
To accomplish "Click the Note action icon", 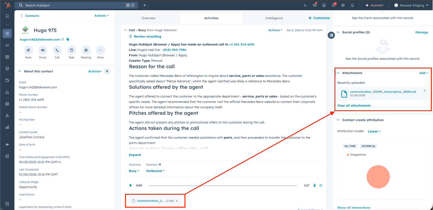I will coord(28,50).
